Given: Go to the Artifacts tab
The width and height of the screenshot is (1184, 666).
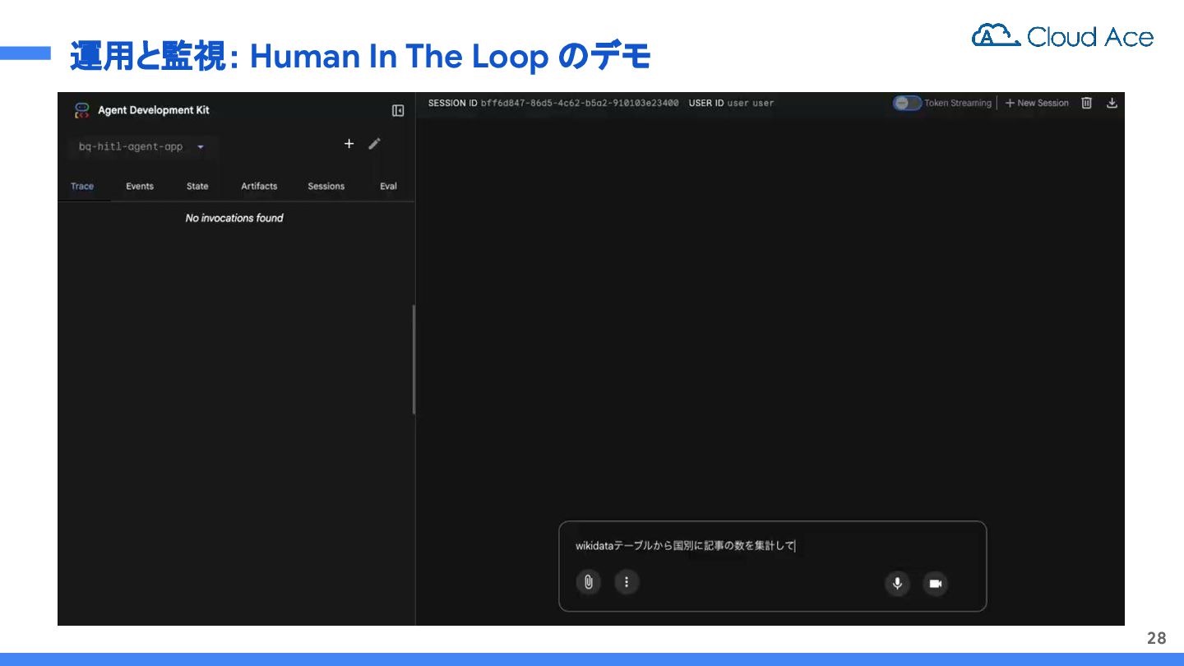Looking at the screenshot, I should (259, 187).
